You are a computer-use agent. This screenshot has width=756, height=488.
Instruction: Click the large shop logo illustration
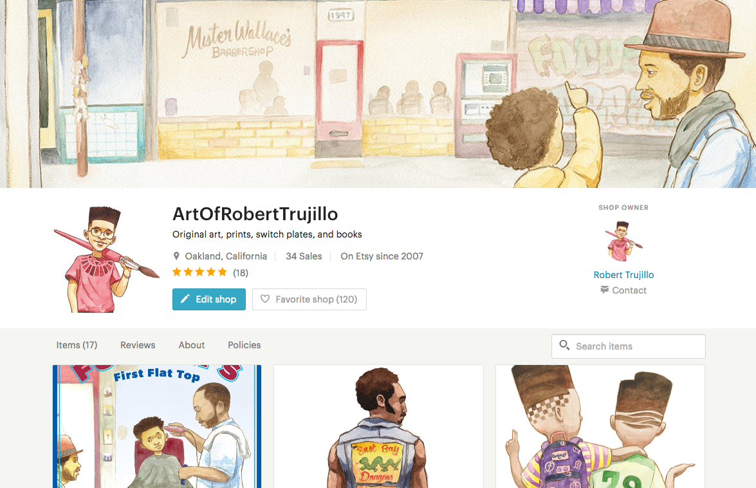[x=107, y=259]
